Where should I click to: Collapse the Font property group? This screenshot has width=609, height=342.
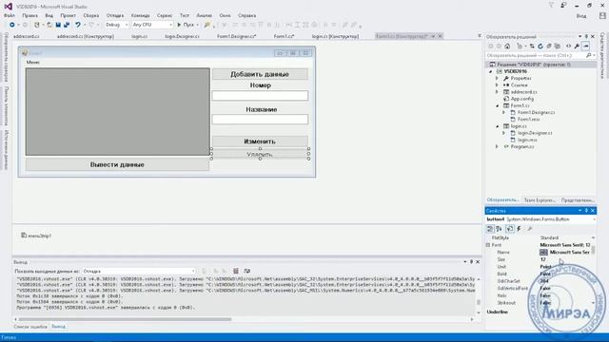tap(488, 245)
